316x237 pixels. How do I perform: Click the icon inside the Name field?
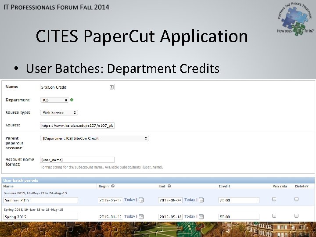111,87
